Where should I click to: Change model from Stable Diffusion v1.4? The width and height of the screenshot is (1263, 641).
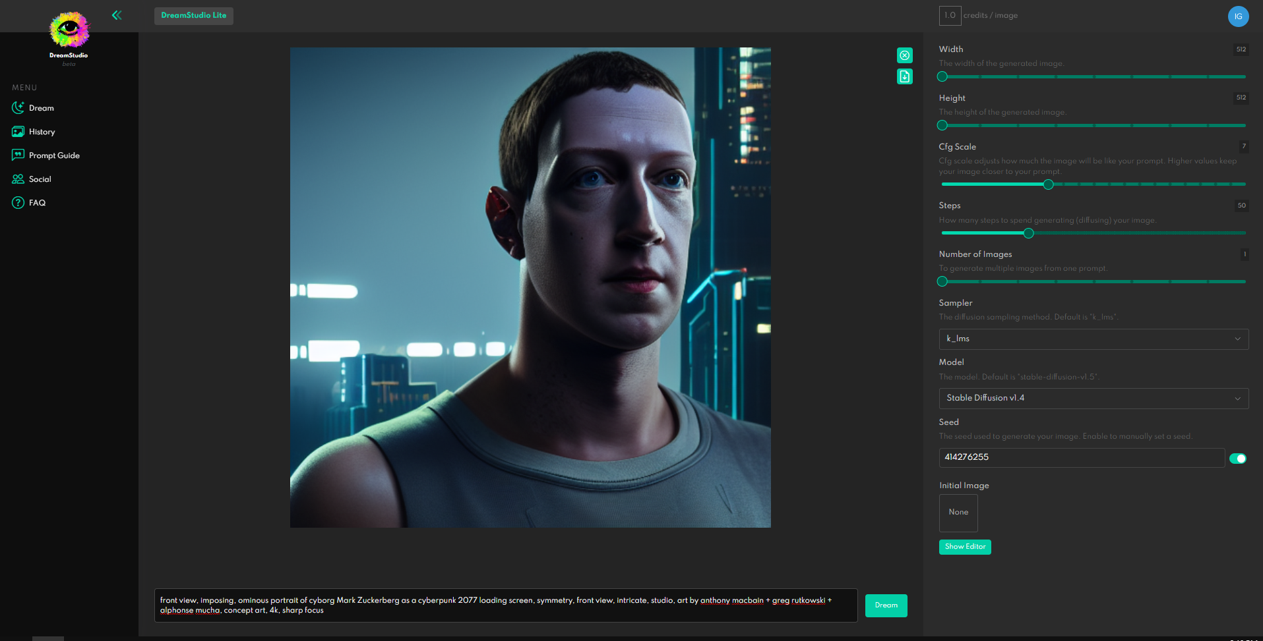point(1092,398)
